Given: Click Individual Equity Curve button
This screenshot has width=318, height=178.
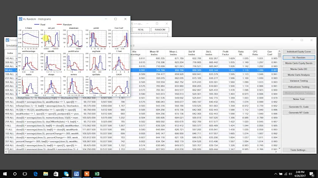Looking at the screenshot, I should pos(299,52).
